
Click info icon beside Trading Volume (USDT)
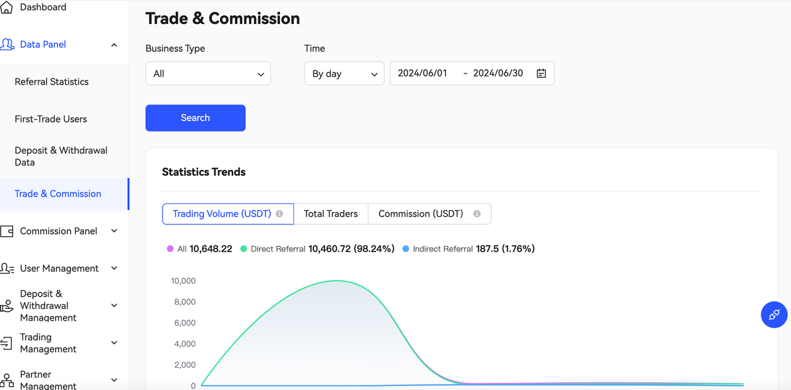tap(279, 214)
